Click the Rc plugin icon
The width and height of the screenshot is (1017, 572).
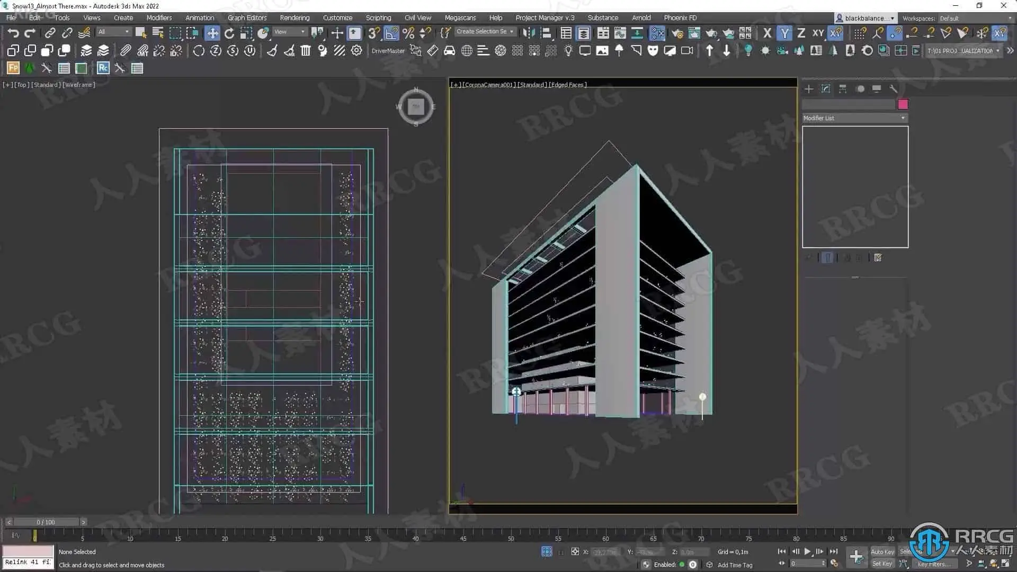(x=103, y=68)
